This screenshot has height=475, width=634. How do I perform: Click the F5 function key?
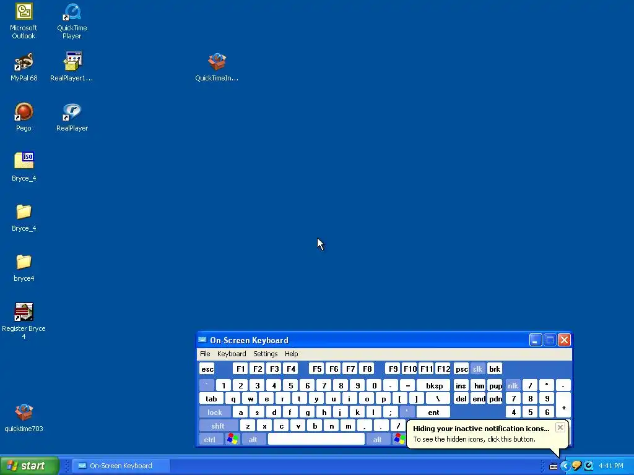(317, 369)
